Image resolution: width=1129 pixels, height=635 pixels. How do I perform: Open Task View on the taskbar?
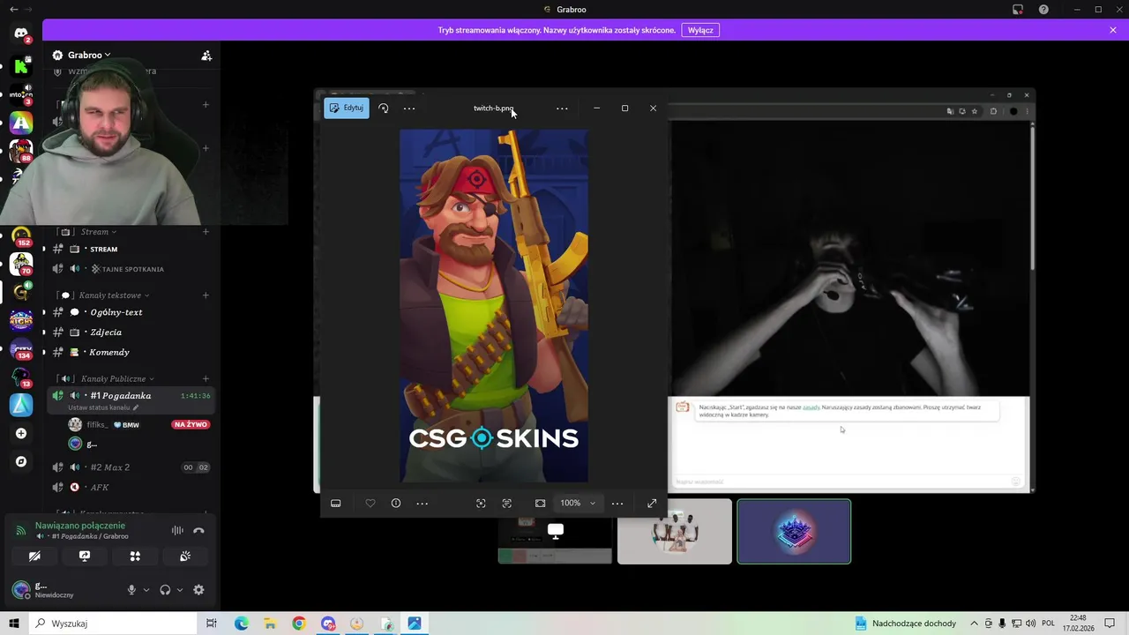(212, 624)
